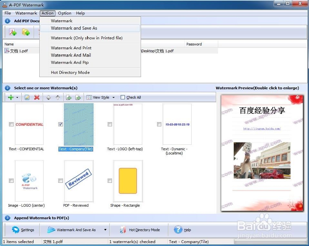The height and width of the screenshot is (246, 309).
Task: Click the move watermark down arrow icon
Action: coord(48,97)
